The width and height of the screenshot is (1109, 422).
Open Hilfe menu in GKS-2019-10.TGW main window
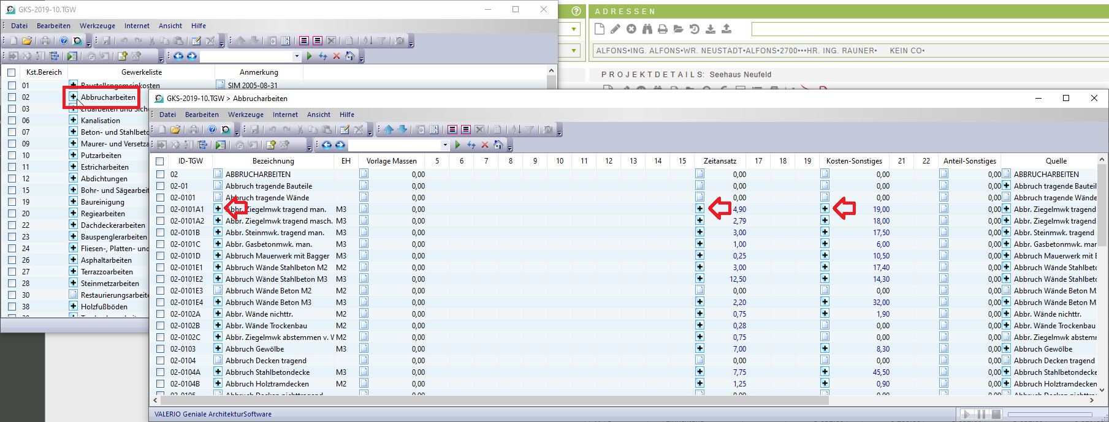pos(199,26)
